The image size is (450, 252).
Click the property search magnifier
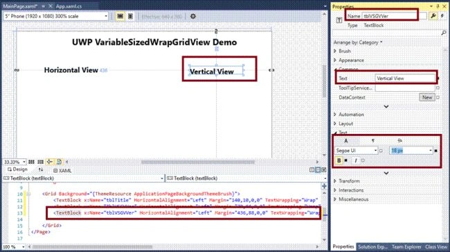click(444, 33)
